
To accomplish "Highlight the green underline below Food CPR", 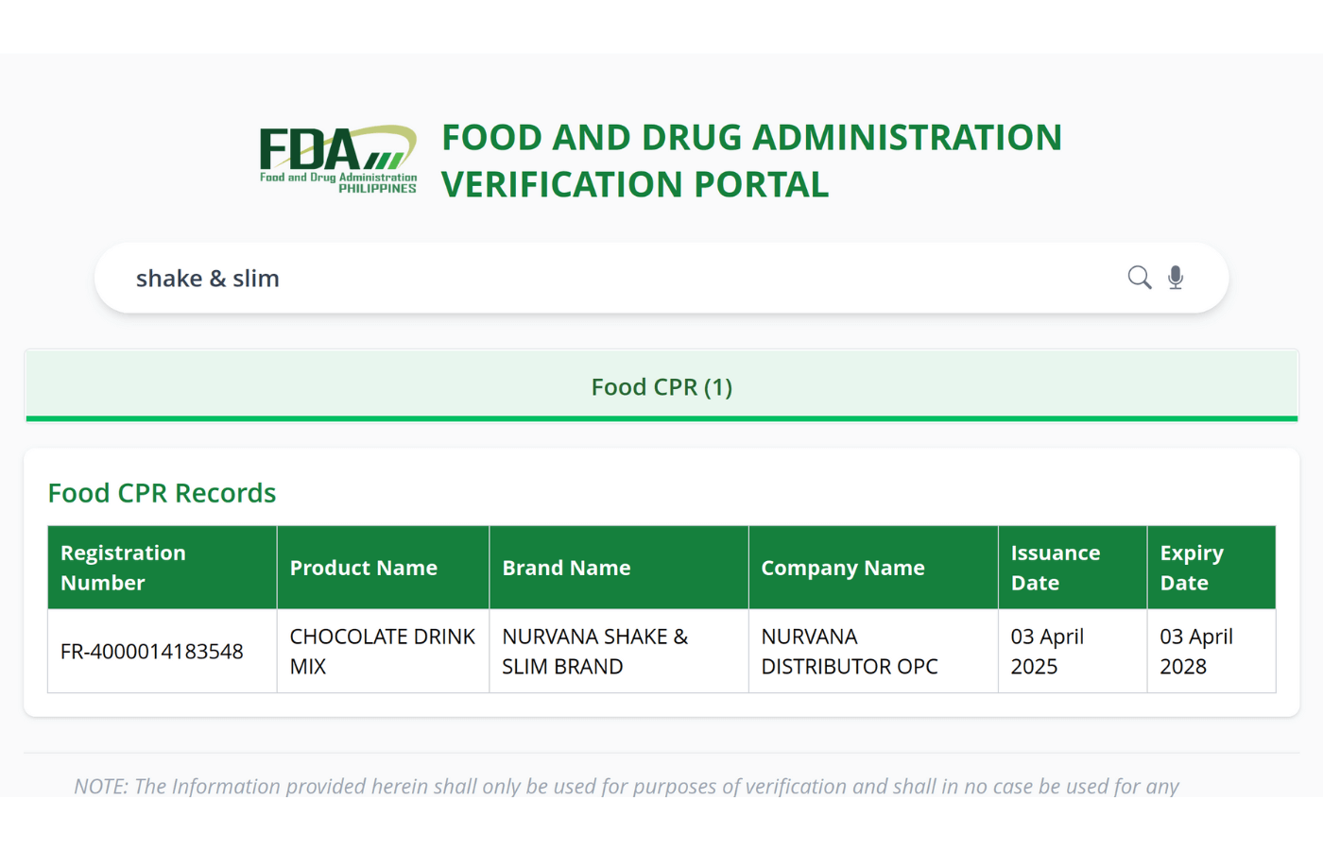I will click(661, 416).
